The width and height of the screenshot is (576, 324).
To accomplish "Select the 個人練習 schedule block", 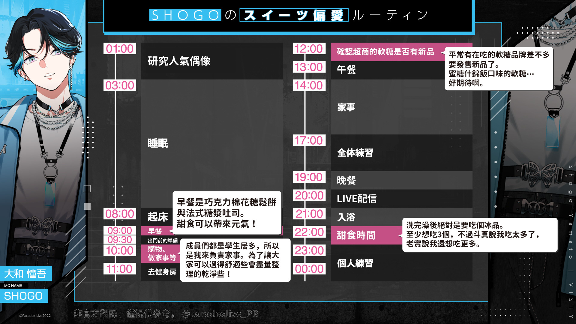I will [401, 263].
